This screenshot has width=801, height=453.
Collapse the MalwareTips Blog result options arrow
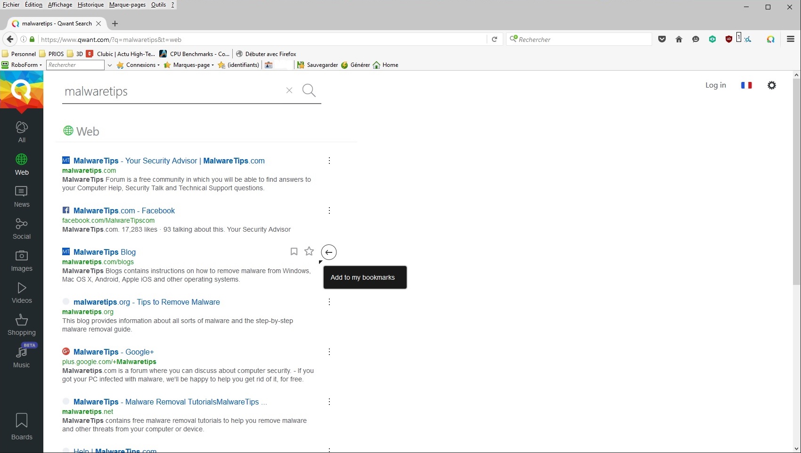click(329, 252)
